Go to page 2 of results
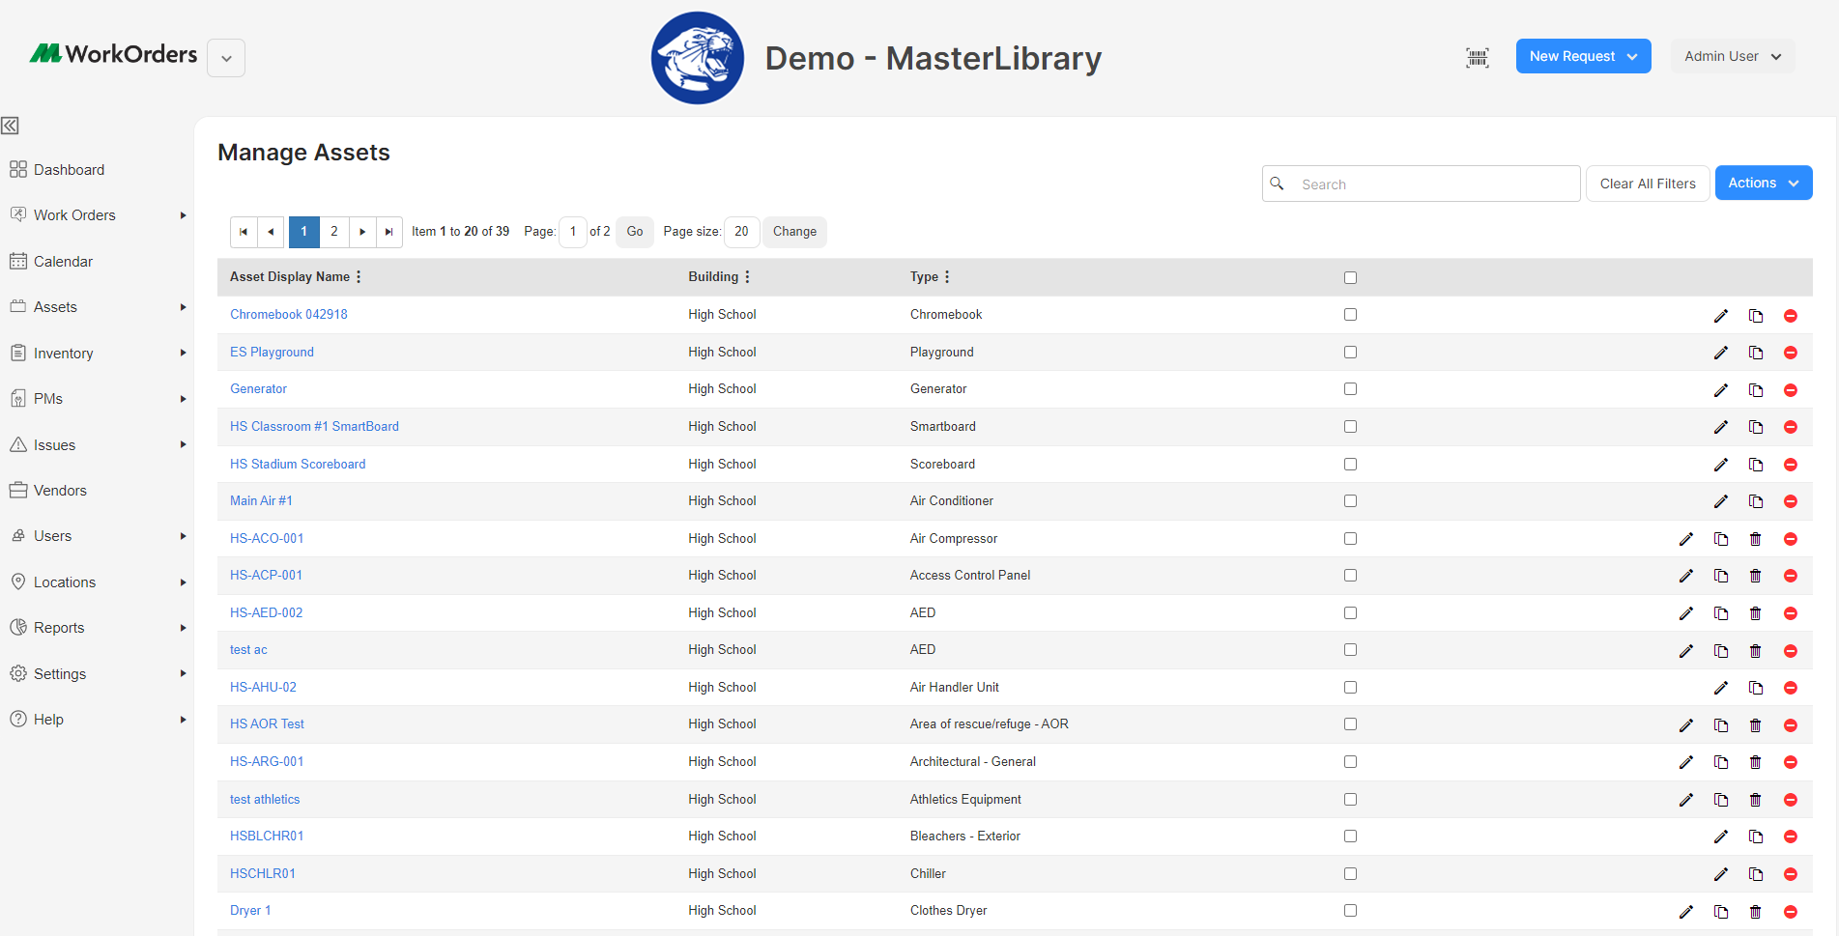Image resolution: width=1839 pixels, height=936 pixels. click(x=333, y=232)
